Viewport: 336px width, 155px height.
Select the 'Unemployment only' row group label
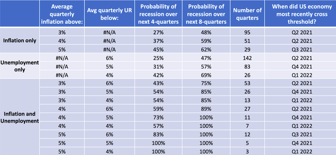(20, 66)
